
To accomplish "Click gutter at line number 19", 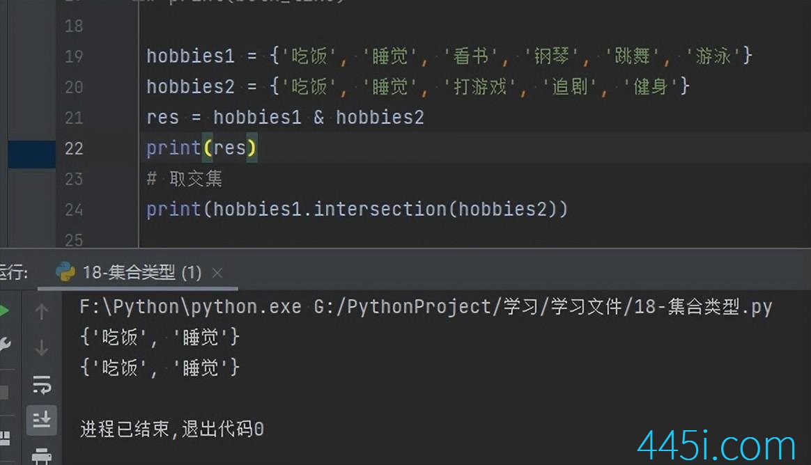I will (74, 56).
